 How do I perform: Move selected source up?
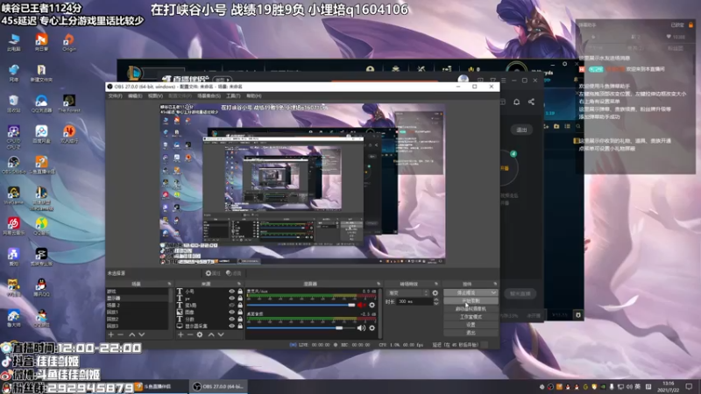[211, 334]
